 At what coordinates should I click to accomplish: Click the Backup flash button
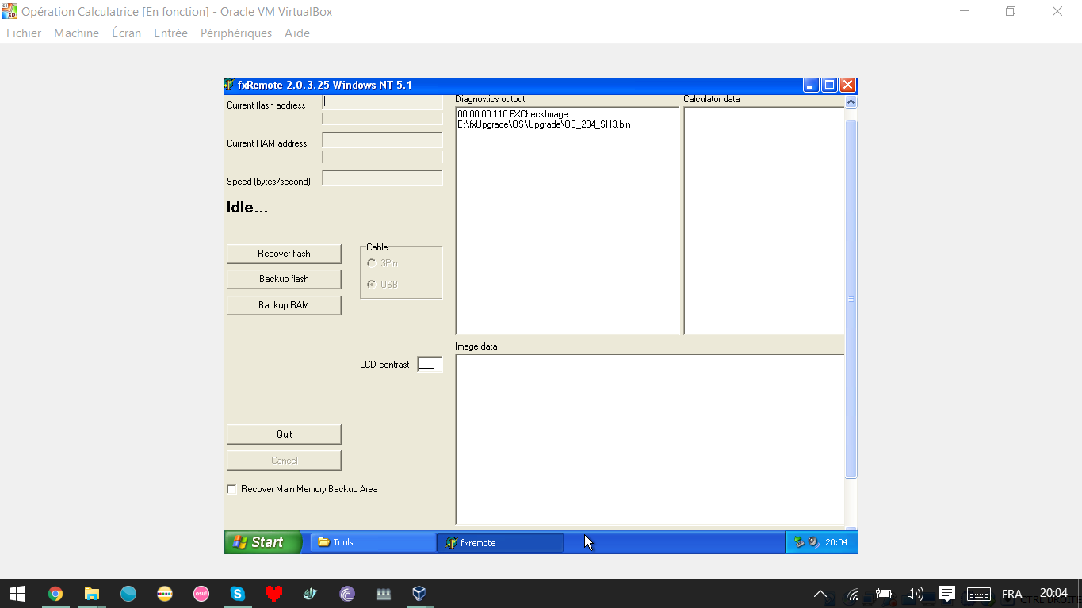coord(284,279)
